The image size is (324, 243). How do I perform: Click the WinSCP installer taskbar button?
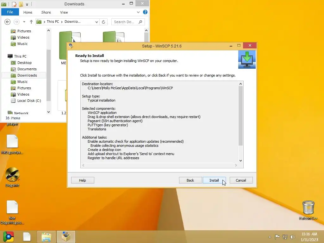[66, 237]
